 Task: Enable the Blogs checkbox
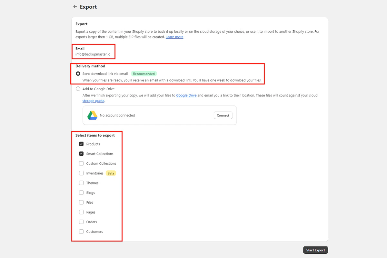pyautogui.click(x=81, y=193)
